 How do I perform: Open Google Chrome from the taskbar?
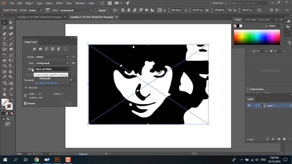(x=36, y=160)
